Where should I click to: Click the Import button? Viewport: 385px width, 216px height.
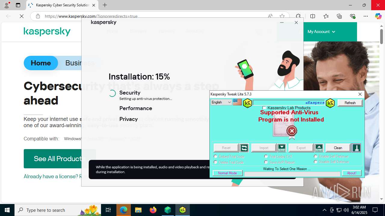tap(264, 148)
